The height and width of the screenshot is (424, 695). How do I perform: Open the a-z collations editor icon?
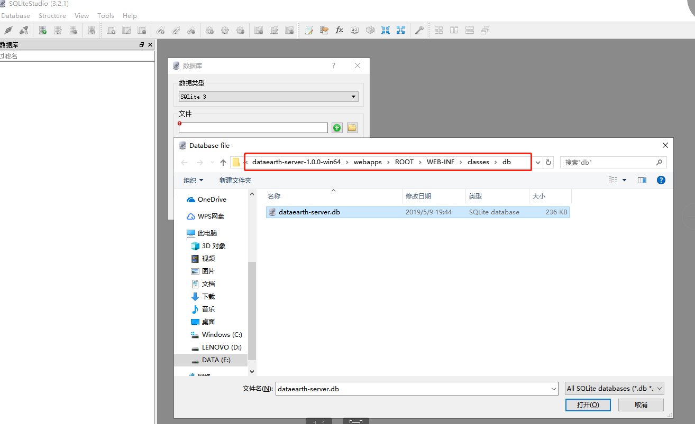tap(355, 30)
